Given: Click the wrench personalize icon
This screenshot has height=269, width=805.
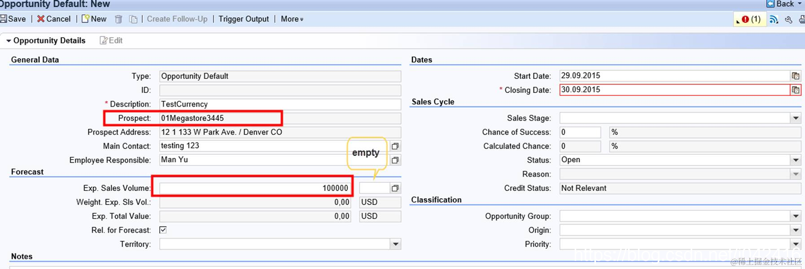Looking at the screenshot, I should point(788,19).
